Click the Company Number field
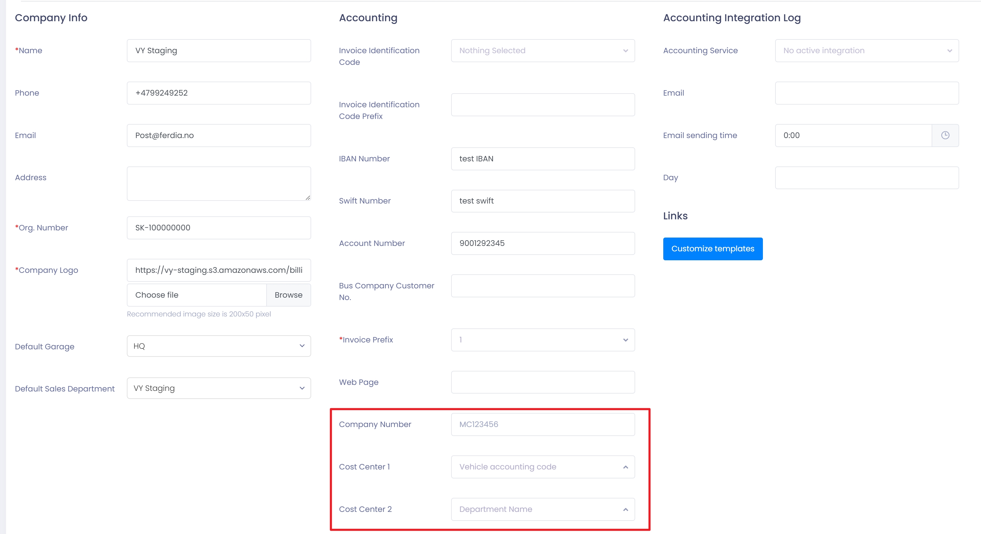 [x=542, y=424]
